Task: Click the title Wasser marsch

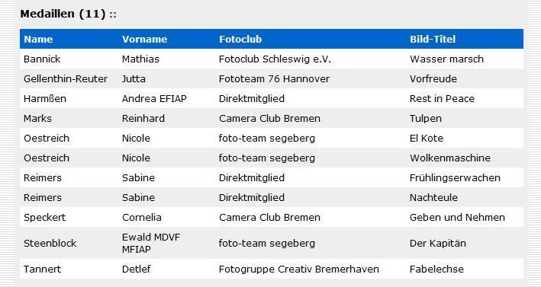Action: click(x=446, y=59)
